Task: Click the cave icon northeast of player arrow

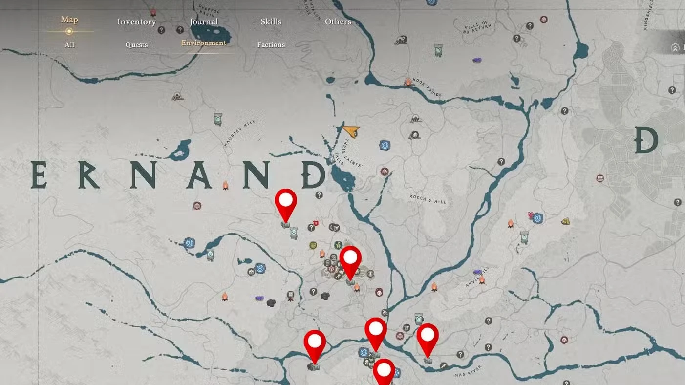Action: point(415,118)
